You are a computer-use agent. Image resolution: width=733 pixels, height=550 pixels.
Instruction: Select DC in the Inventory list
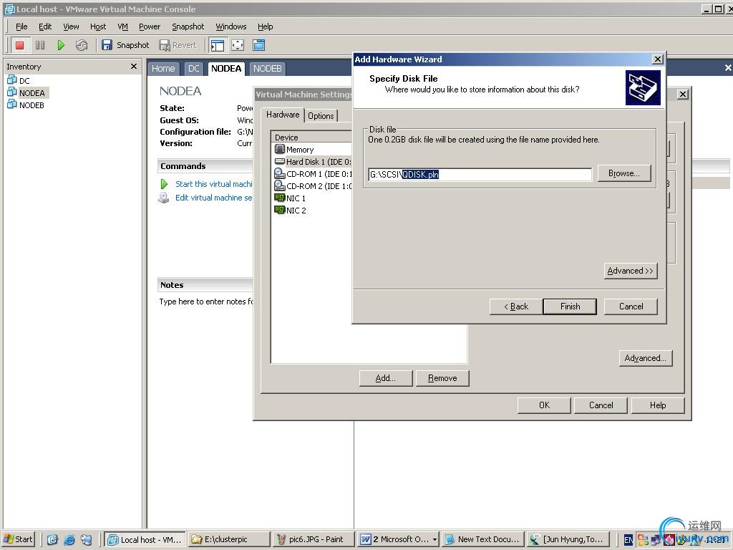coord(19,80)
